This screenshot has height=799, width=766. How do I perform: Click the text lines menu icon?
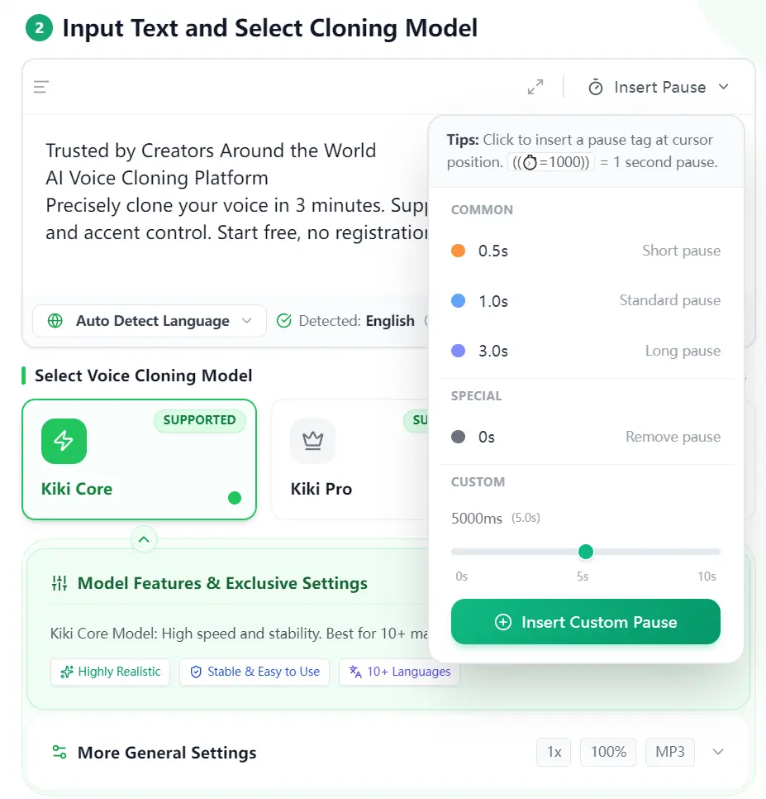(x=41, y=87)
